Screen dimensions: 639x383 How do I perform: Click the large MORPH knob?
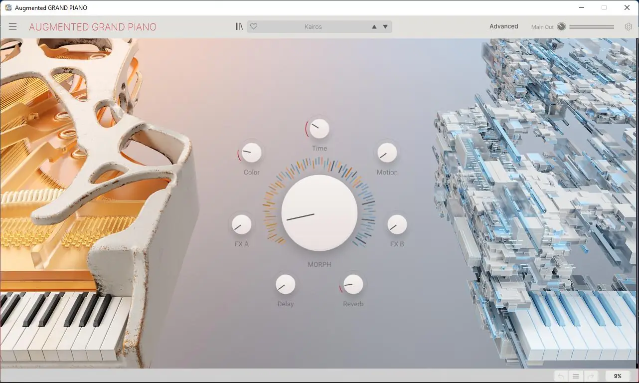point(319,212)
